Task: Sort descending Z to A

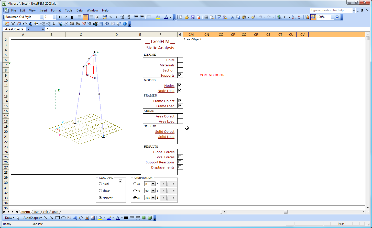Action: 300,17
